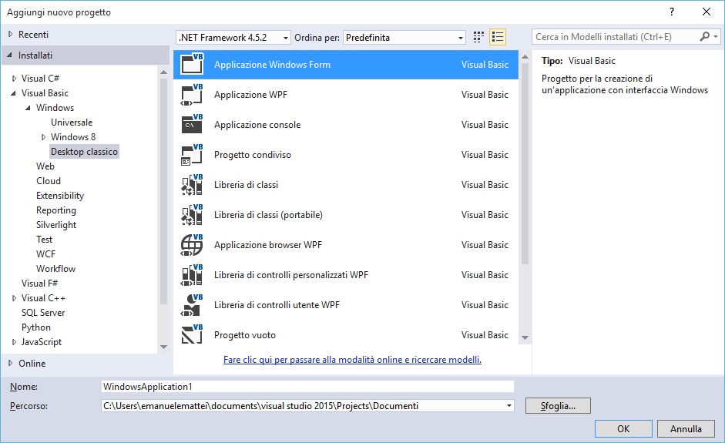Open the online templates search link
Image resolution: width=725 pixels, height=443 pixels.
click(x=352, y=359)
